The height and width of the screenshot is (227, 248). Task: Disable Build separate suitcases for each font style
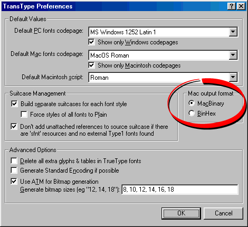tap(14, 104)
